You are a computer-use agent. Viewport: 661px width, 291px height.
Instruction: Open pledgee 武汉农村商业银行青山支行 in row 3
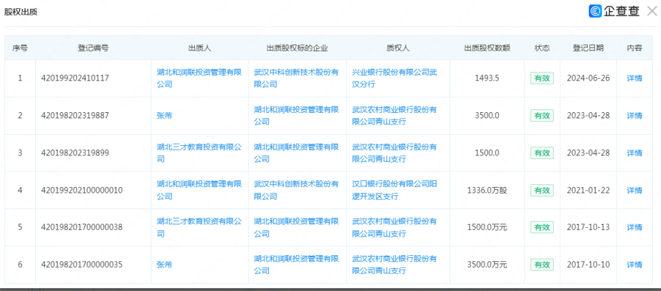(394, 153)
